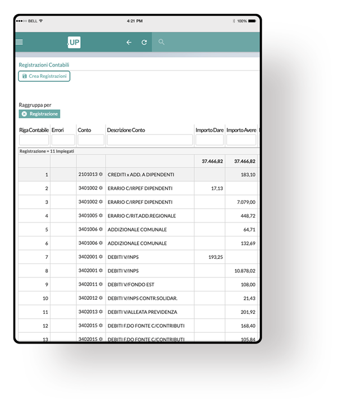Viewport: 338px width, 399px height.
Task: Focus the Descrizione Conto filter field
Action: click(x=149, y=140)
